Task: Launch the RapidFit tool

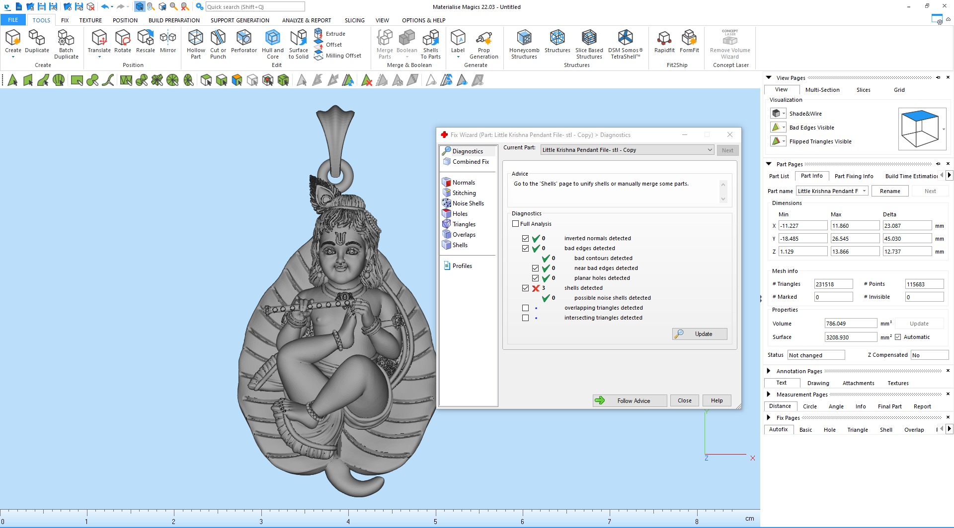Action: coord(664,41)
